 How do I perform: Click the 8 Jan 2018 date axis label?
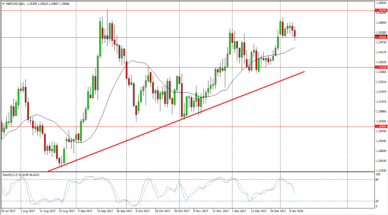296,211
